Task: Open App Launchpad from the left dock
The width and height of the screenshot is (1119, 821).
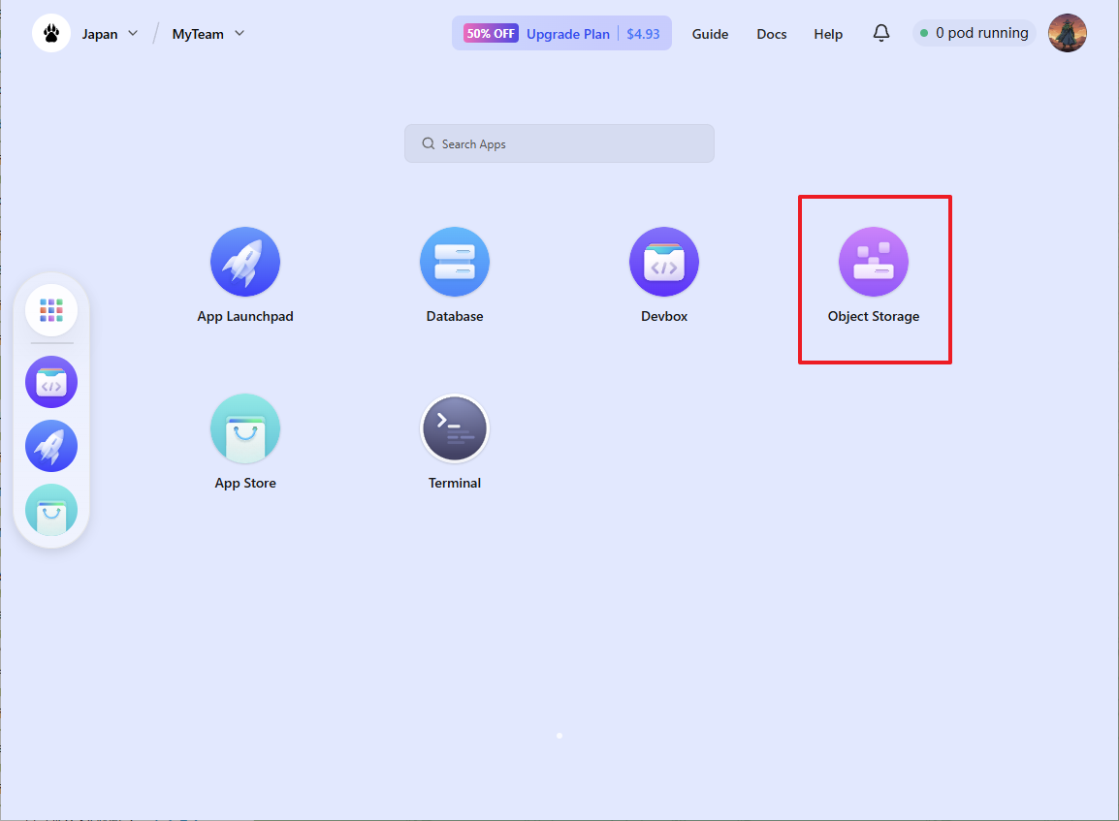Action: [x=51, y=446]
